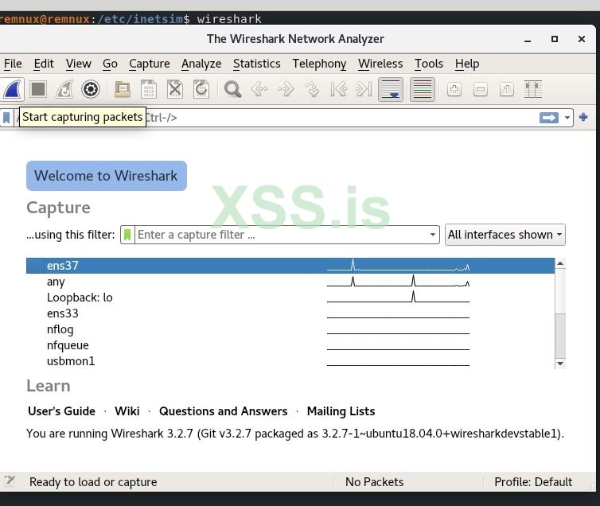Open the Mailing Lists link
The height and width of the screenshot is (506, 600).
[341, 411]
